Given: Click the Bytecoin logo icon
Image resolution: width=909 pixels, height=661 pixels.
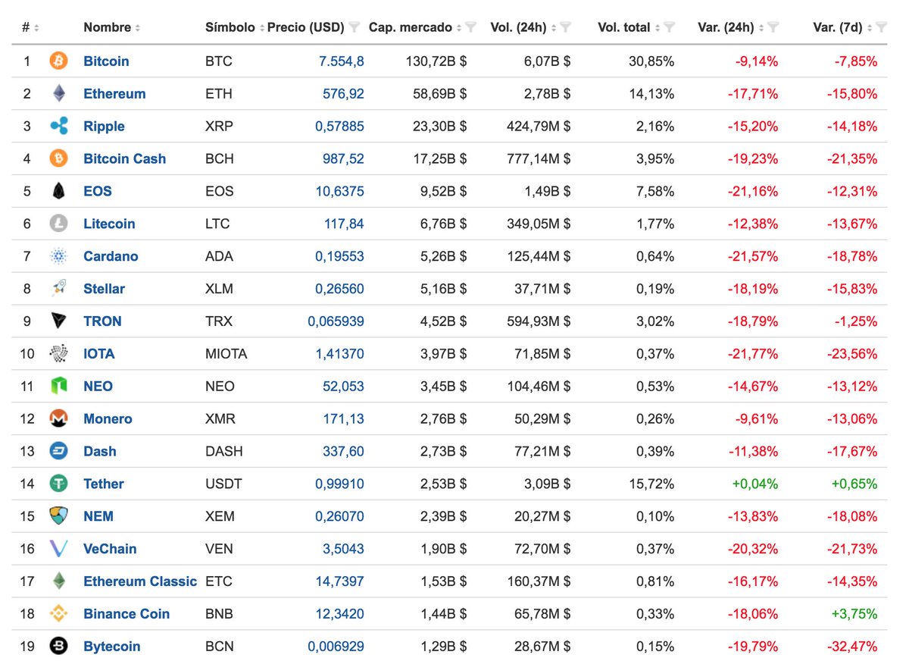Looking at the screenshot, I should tap(58, 647).
